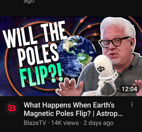Open the video via the 12:04 duration badge
This screenshot has height=132, width=142.
(x=129, y=89)
